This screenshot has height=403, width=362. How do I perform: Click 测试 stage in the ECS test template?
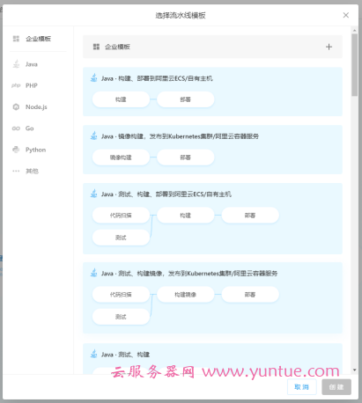pyautogui.click(x=121, y=238)
